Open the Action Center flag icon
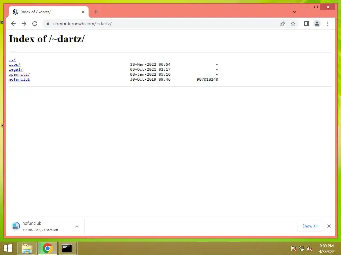Viewport: 341px width, 255px height. click(294, 248)
